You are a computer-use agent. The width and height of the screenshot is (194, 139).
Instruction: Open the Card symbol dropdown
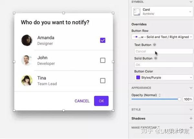(x=162, y=12)
